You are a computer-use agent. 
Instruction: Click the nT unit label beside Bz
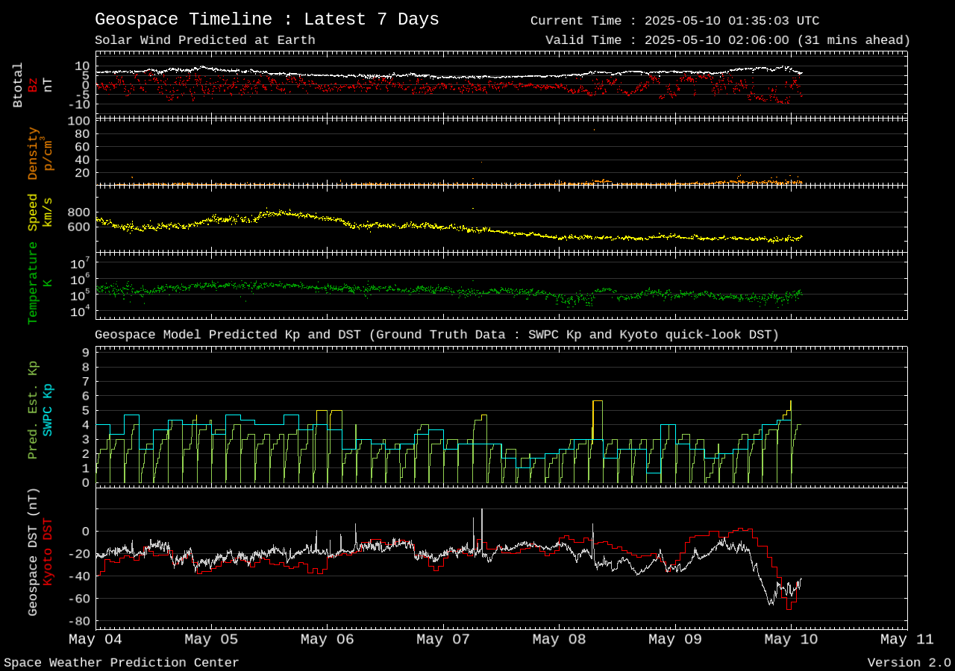pos(48,85)
